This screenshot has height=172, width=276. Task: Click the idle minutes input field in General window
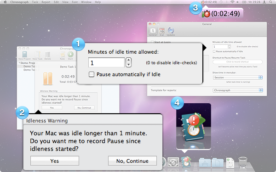tap(220, 46)
